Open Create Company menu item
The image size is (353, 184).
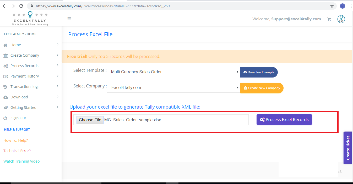coord(25,55)
